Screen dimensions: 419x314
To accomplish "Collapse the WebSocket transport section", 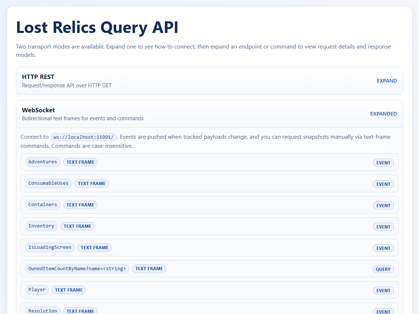I will pyautogui.click(x=384, y=114).
